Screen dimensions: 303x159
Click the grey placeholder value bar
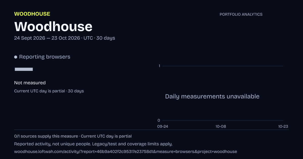pos(24,69)
